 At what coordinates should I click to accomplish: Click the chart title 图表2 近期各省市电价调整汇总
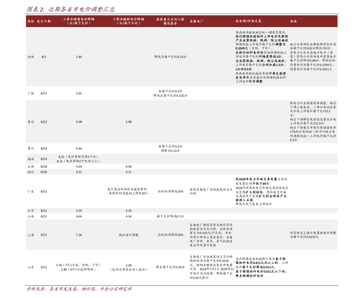point(71,9)
